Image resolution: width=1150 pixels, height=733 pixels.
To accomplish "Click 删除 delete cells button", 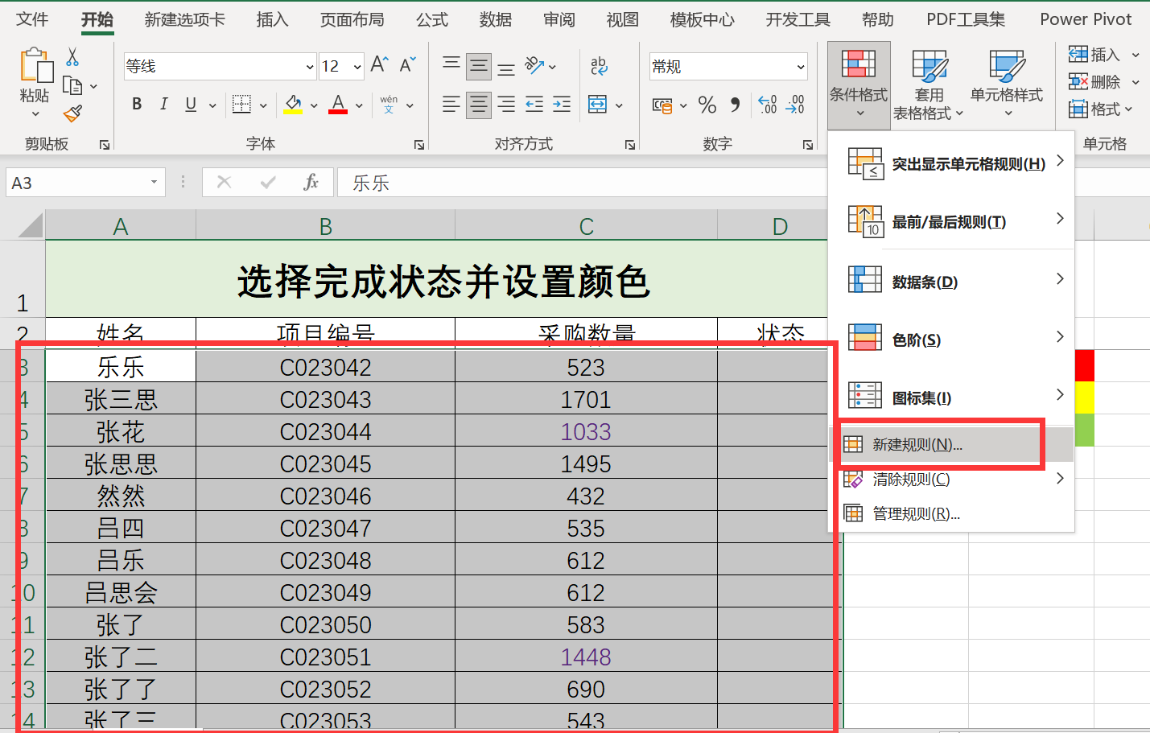I will [x=1094, y=82].
